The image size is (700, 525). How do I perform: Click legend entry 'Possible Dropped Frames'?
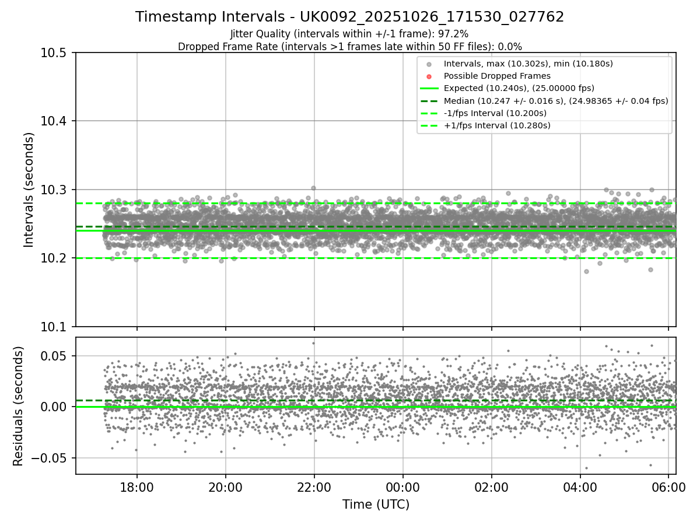click(497, 76)
